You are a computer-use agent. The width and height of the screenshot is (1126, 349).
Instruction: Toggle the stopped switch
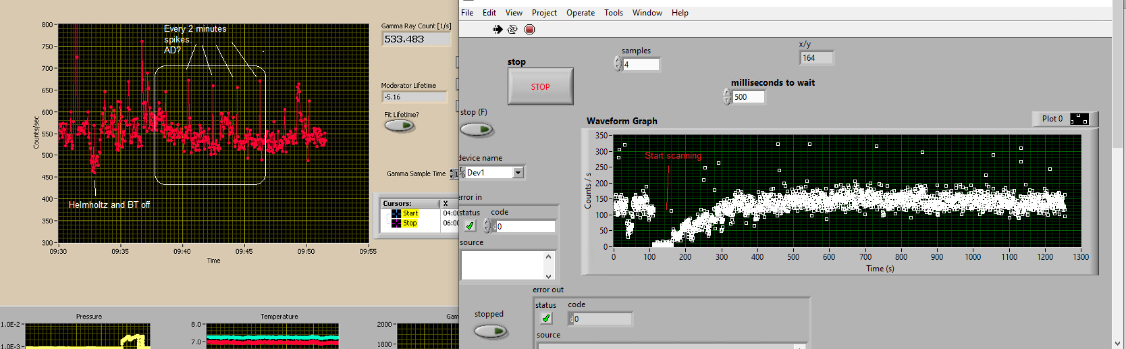(x=491, y=331)
